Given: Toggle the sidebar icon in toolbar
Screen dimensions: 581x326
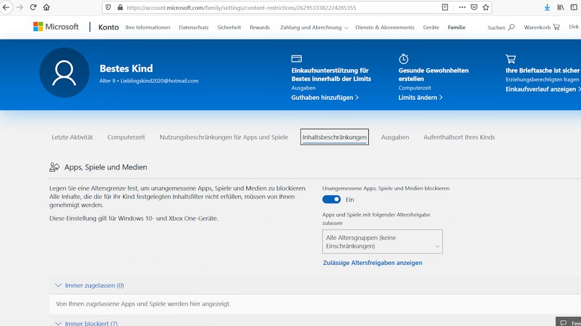Looking at the screenshot, I should tap(574, 7).
